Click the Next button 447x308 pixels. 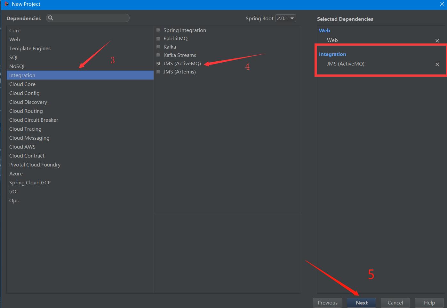point(361,303)
